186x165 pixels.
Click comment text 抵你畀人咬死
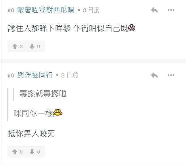point(31,134)
